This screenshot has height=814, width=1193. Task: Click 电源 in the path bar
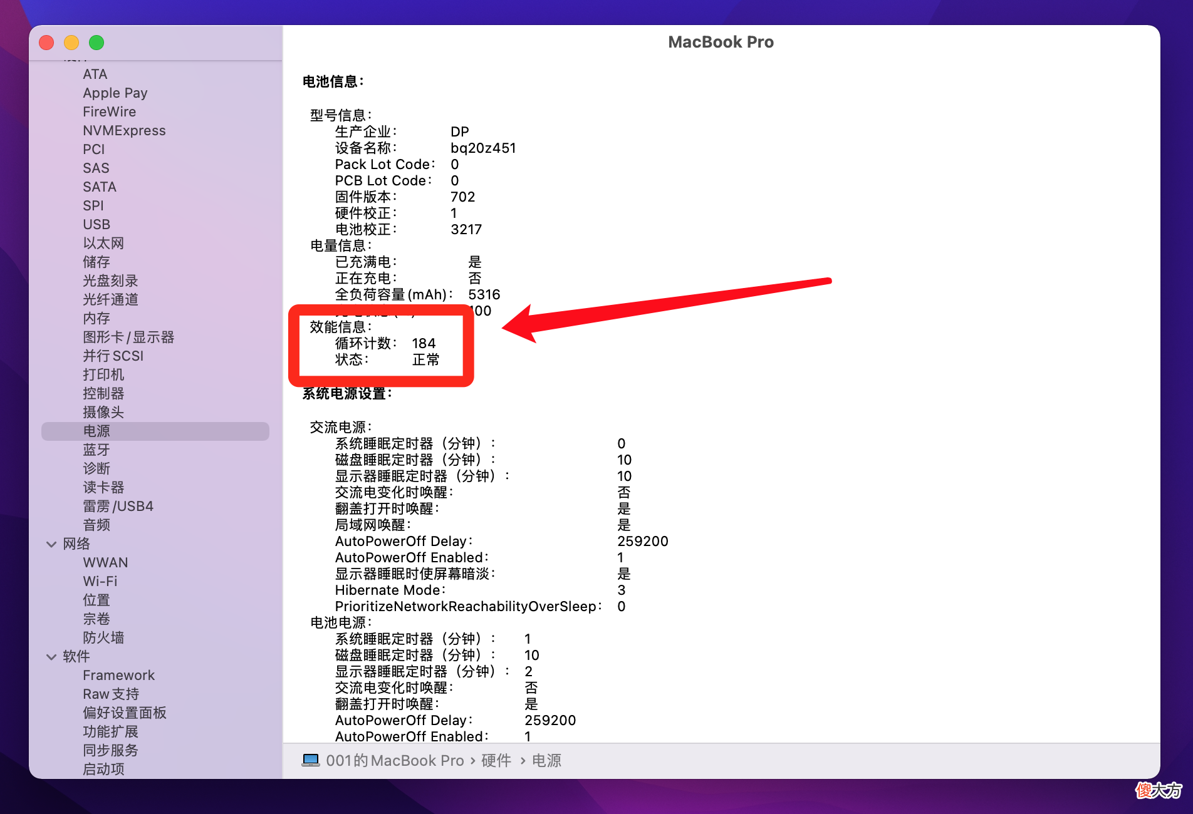point(546,760)
